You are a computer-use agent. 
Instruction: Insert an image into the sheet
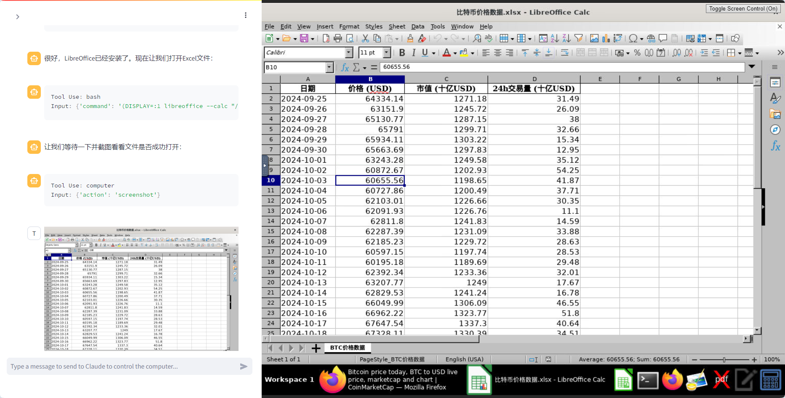[594, 39]
